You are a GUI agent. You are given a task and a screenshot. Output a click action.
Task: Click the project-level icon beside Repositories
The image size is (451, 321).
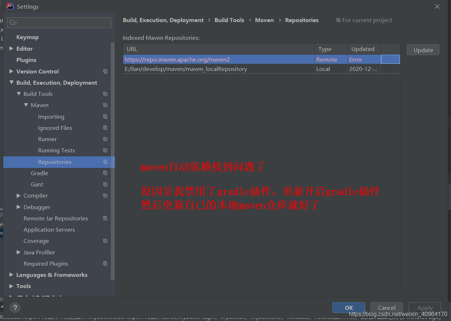click(x=105, y=162)
